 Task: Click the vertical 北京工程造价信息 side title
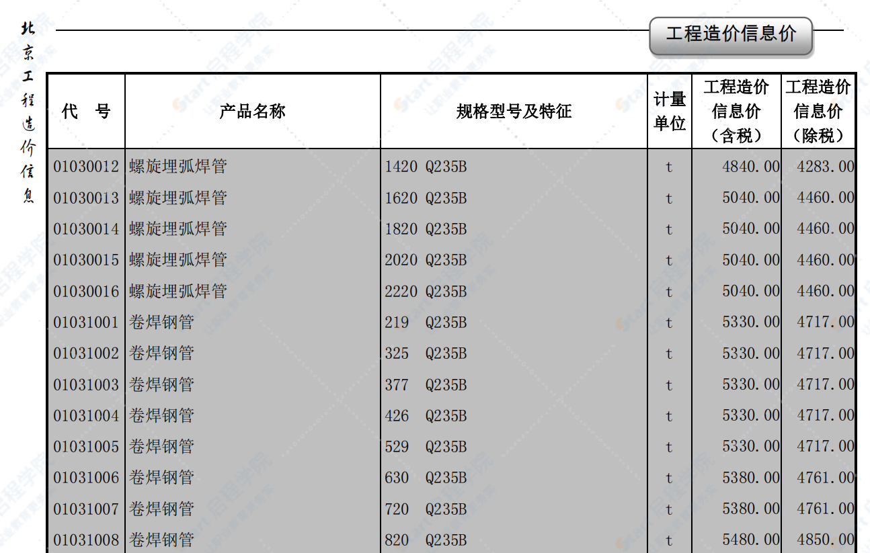[x=28, y=112]
